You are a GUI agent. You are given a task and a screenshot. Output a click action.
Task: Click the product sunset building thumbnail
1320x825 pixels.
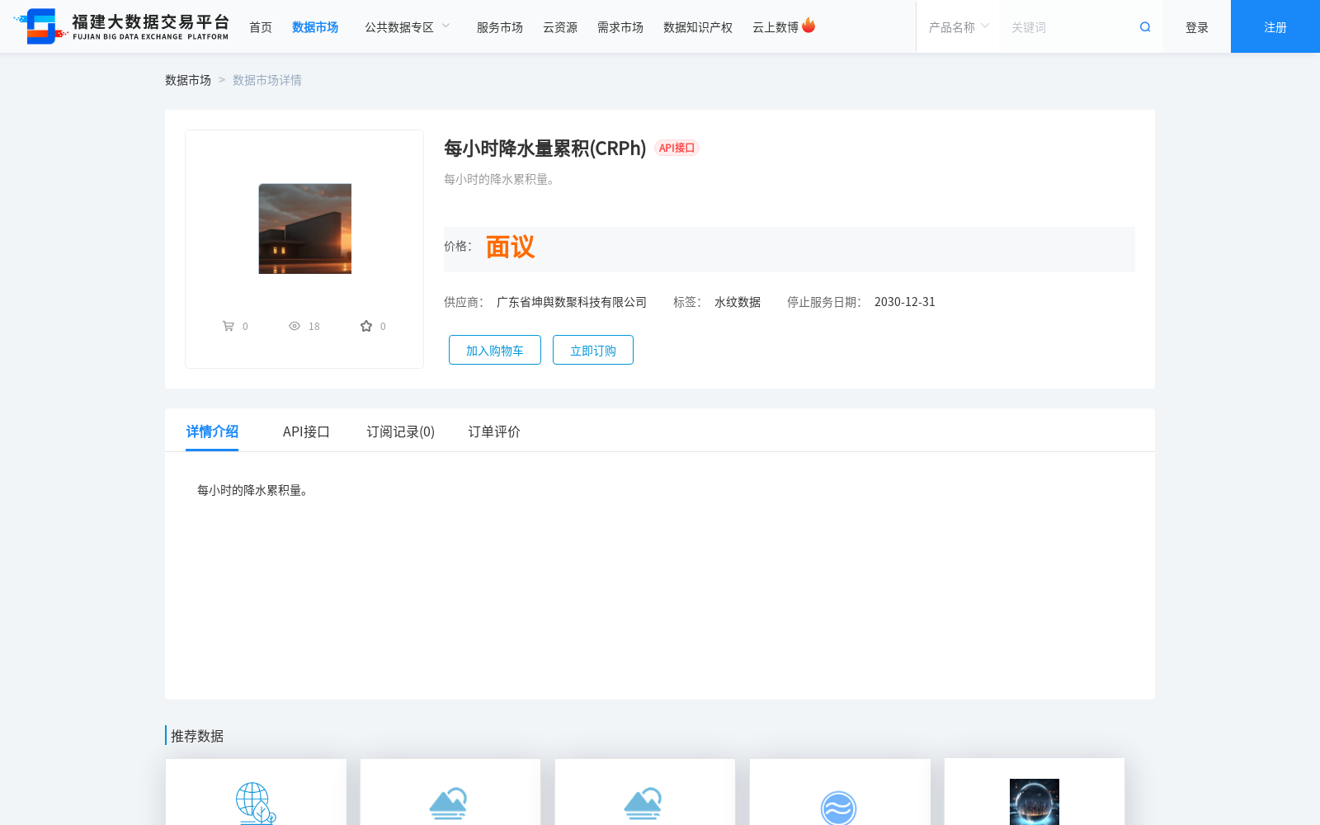click(x=305, y=229)
